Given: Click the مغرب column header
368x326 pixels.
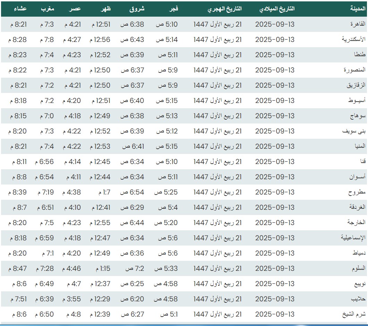Looking at the screenshot, I should 47,9.
